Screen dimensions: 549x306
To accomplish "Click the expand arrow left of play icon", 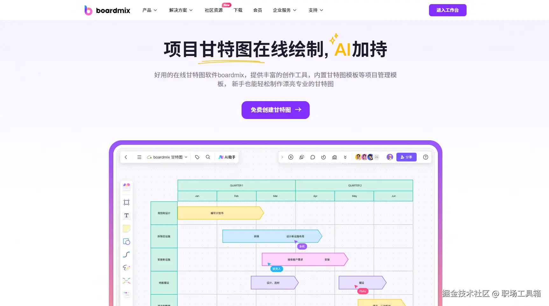I will [x=282, y=157].
